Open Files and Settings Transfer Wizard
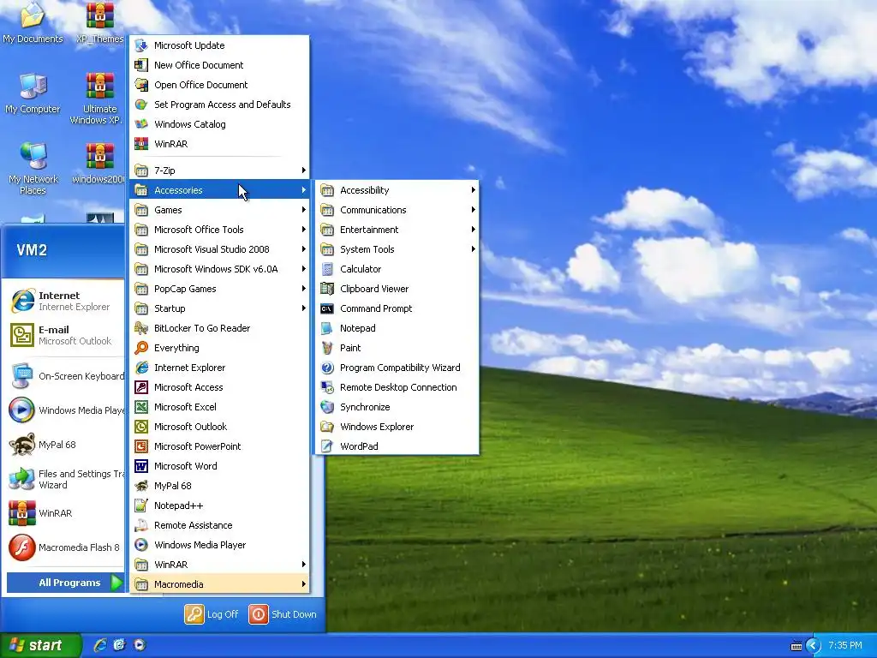Screen dimensions: 877x658 [x=65, y=480]
